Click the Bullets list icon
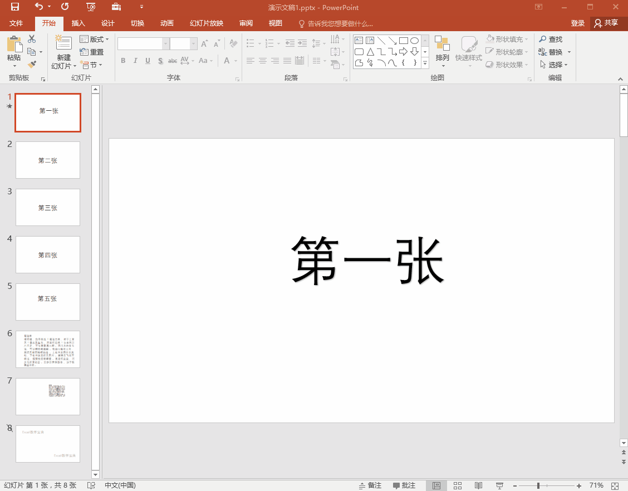This screenshot has width=628, height=491. [251, 43]
